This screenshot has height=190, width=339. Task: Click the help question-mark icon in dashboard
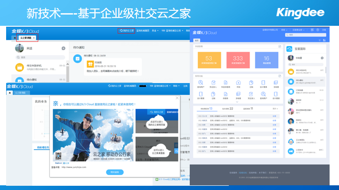click(x=318, y=30)
